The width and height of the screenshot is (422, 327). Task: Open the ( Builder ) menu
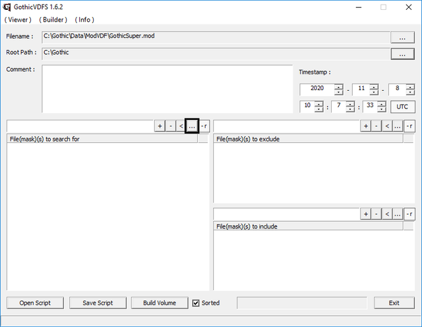(53, 20)
